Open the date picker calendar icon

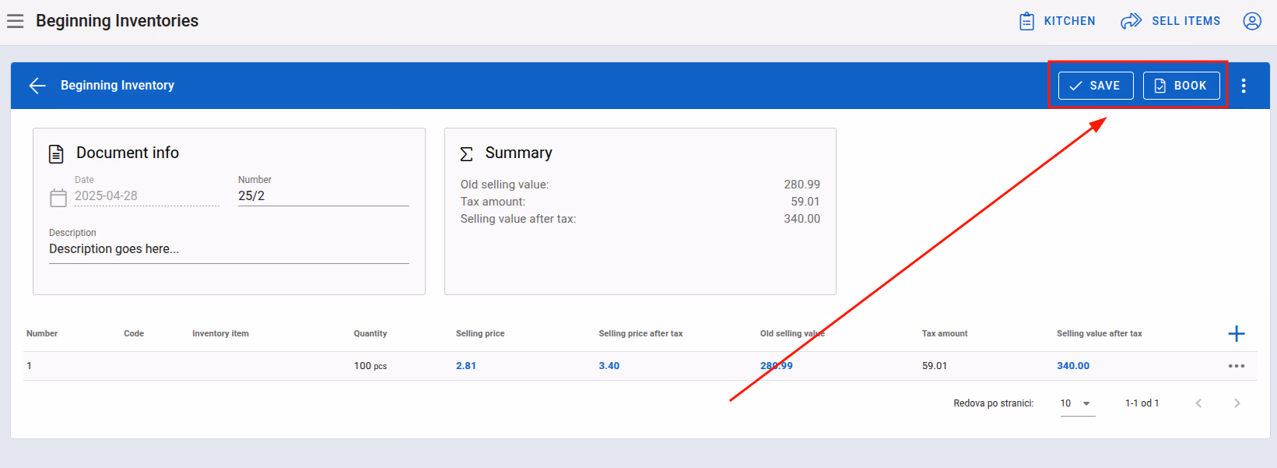click(x=58, y=198)
